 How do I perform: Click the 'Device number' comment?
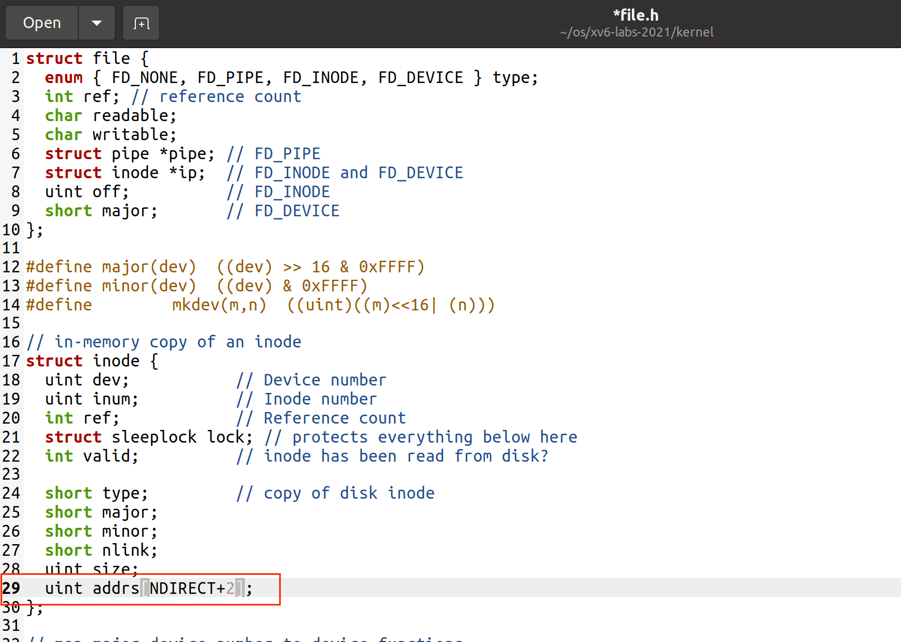(324, 380)
